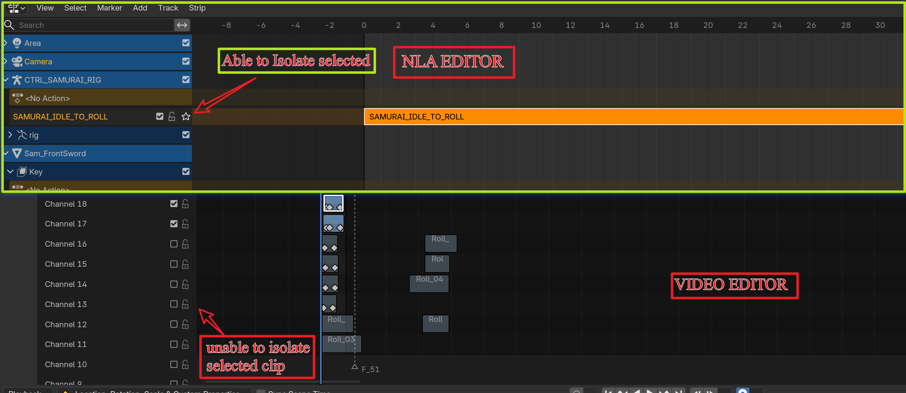
Task: Click the push-down icon beside No Action
Action: pos(17,98)
